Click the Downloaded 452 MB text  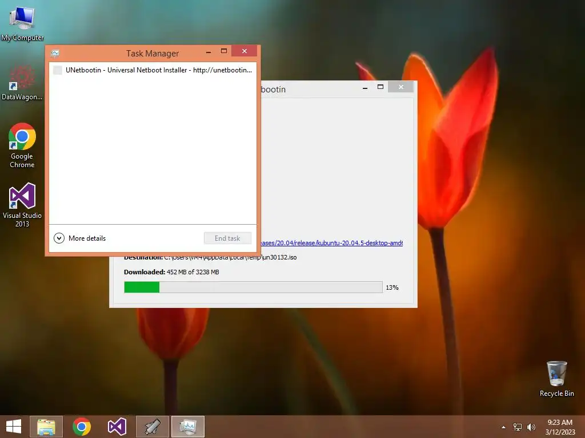(171, 272)
